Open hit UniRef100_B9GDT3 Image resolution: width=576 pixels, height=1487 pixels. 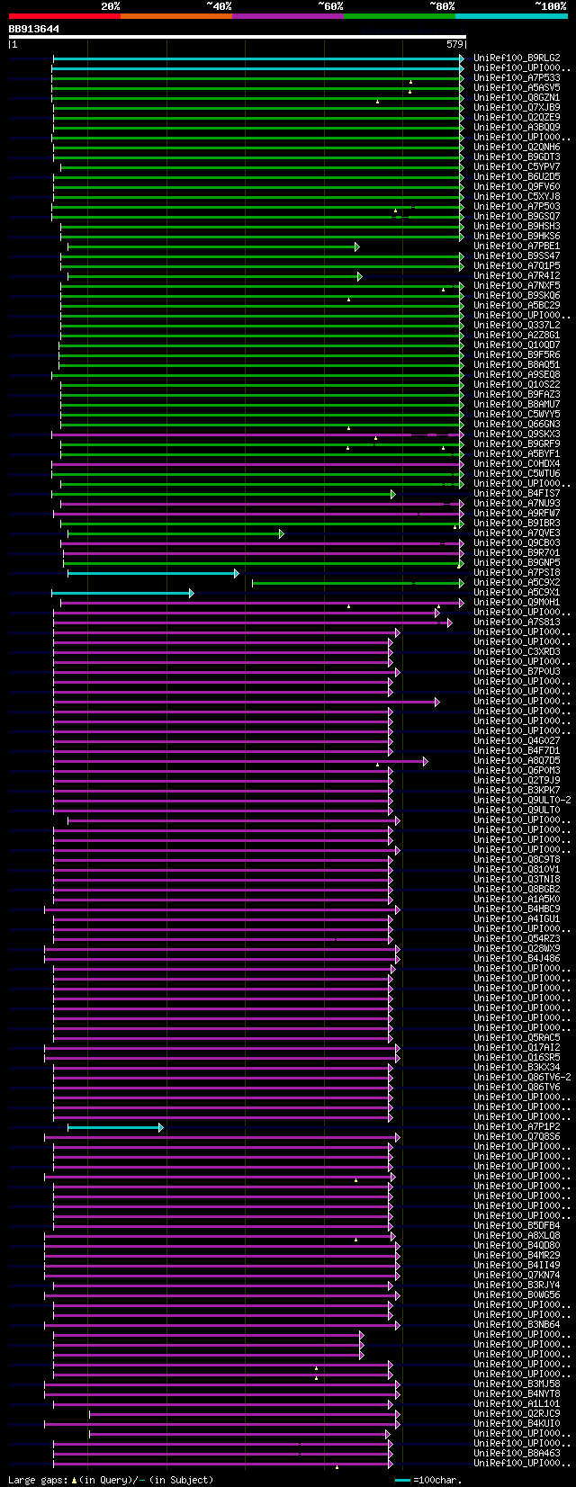(517, 157)
